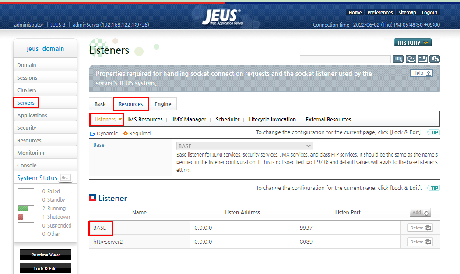This screenshot has height=274, width=460.
Task: Click the Dynamic legend icon
Action: click(92, 133)
